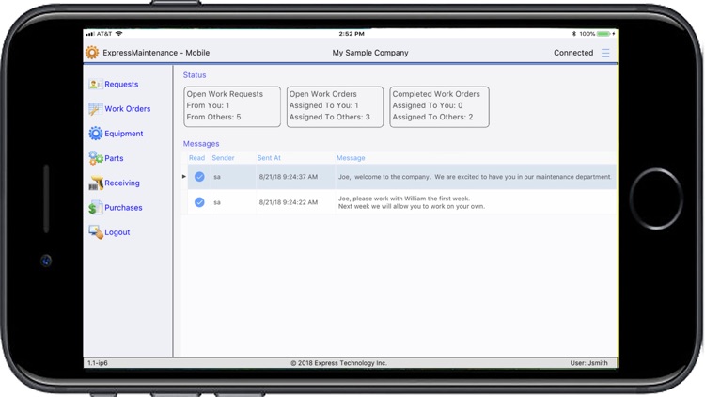
Task: Click the 'ExpressMaintenance - Mobile' title text
Action: 156,53
